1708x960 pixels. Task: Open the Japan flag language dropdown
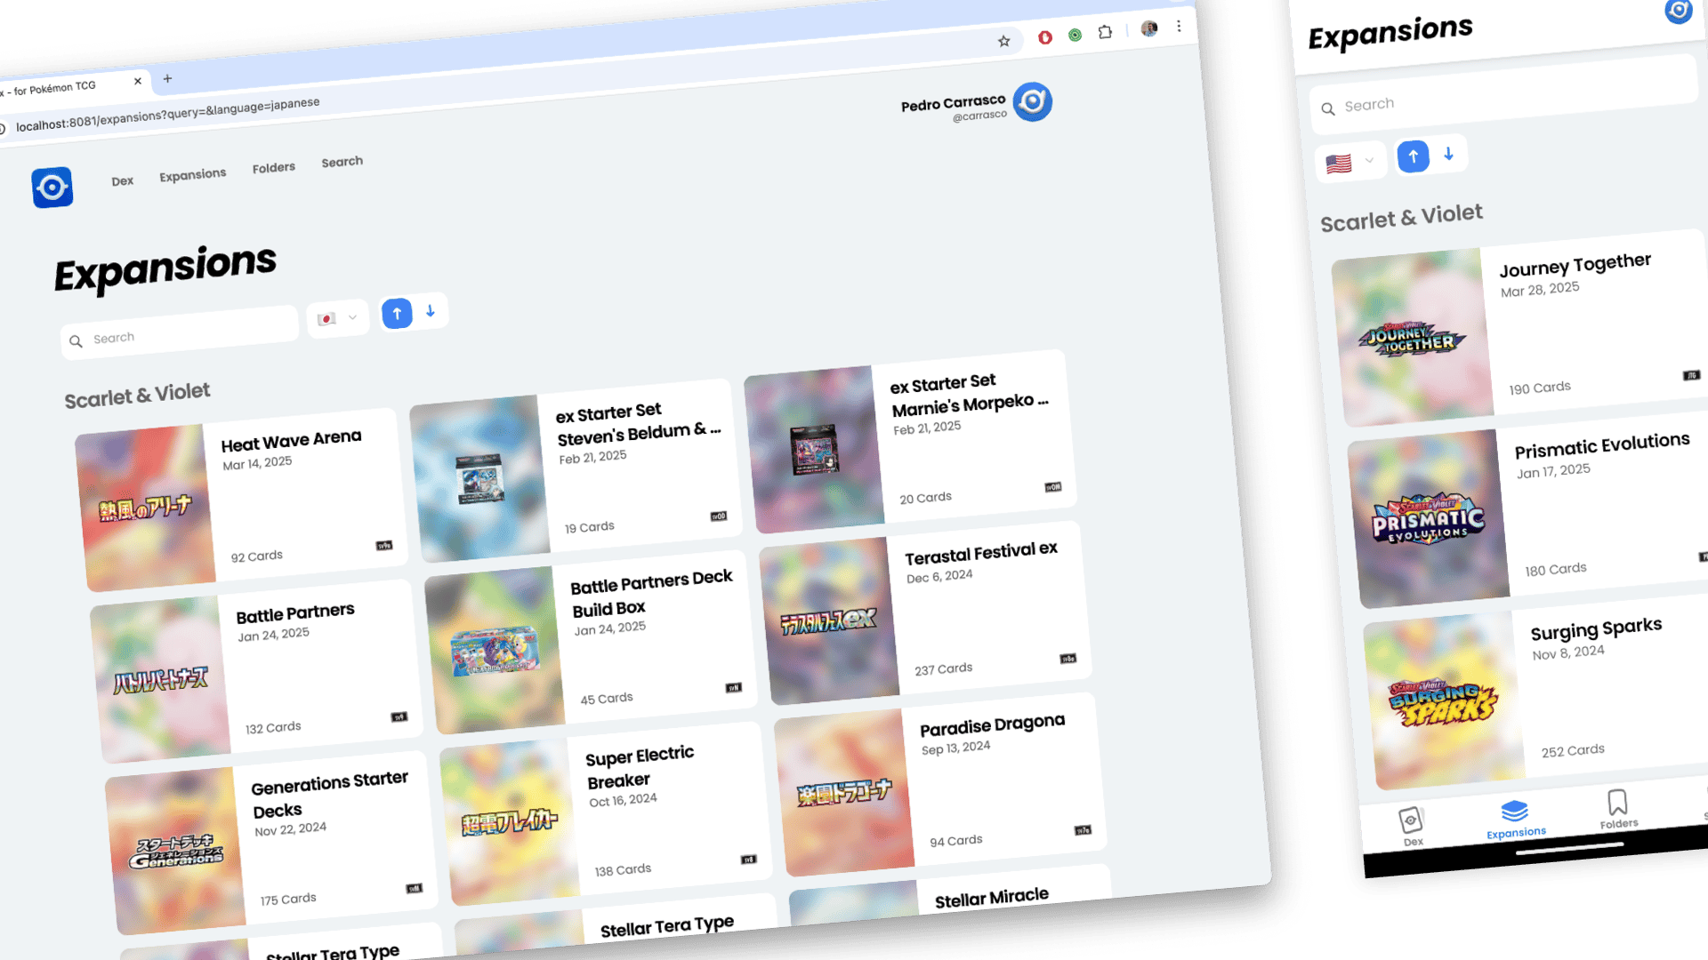tap(337, 318)
